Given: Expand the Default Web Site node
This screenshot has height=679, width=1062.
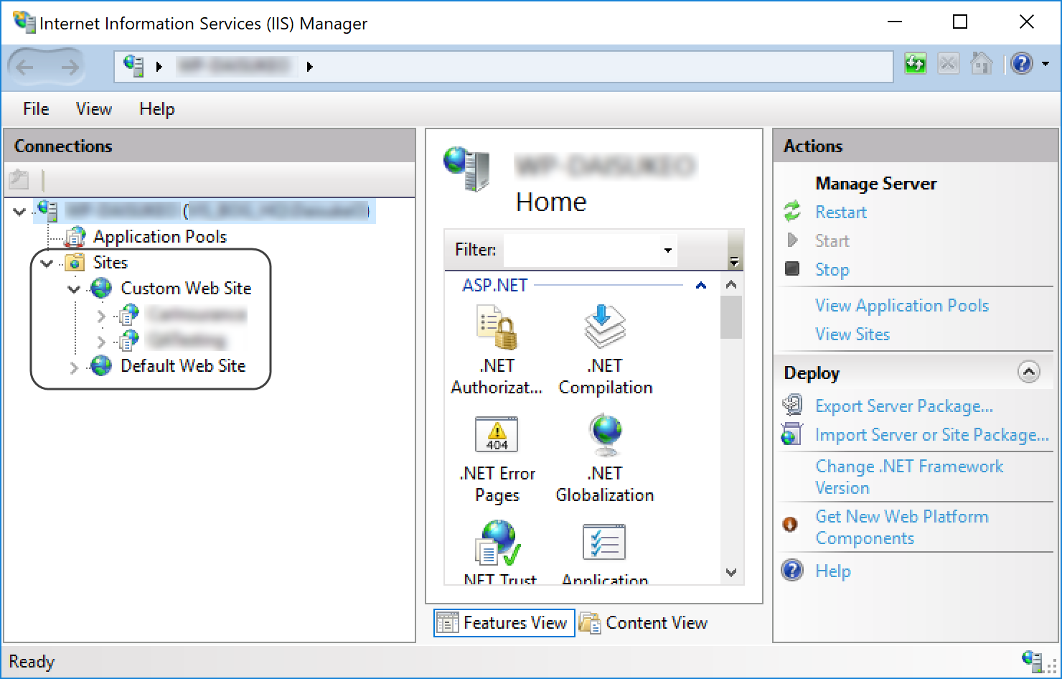Looking at the screenshot, I should click(x=74, y=367).
